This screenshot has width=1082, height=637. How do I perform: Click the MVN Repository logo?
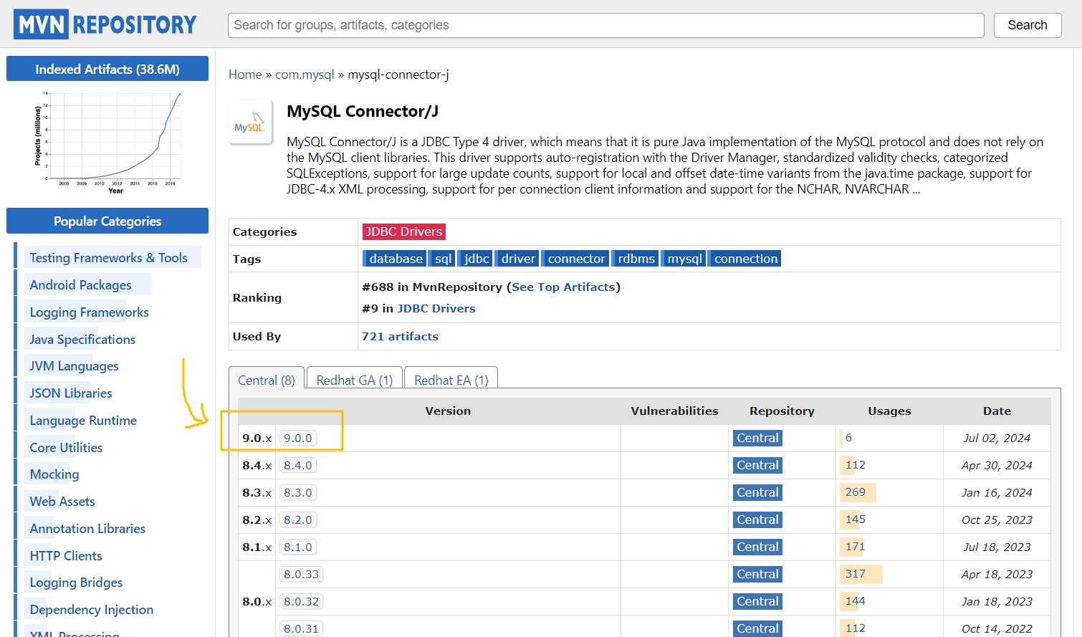pyautogui.click(x=105, y=24)
